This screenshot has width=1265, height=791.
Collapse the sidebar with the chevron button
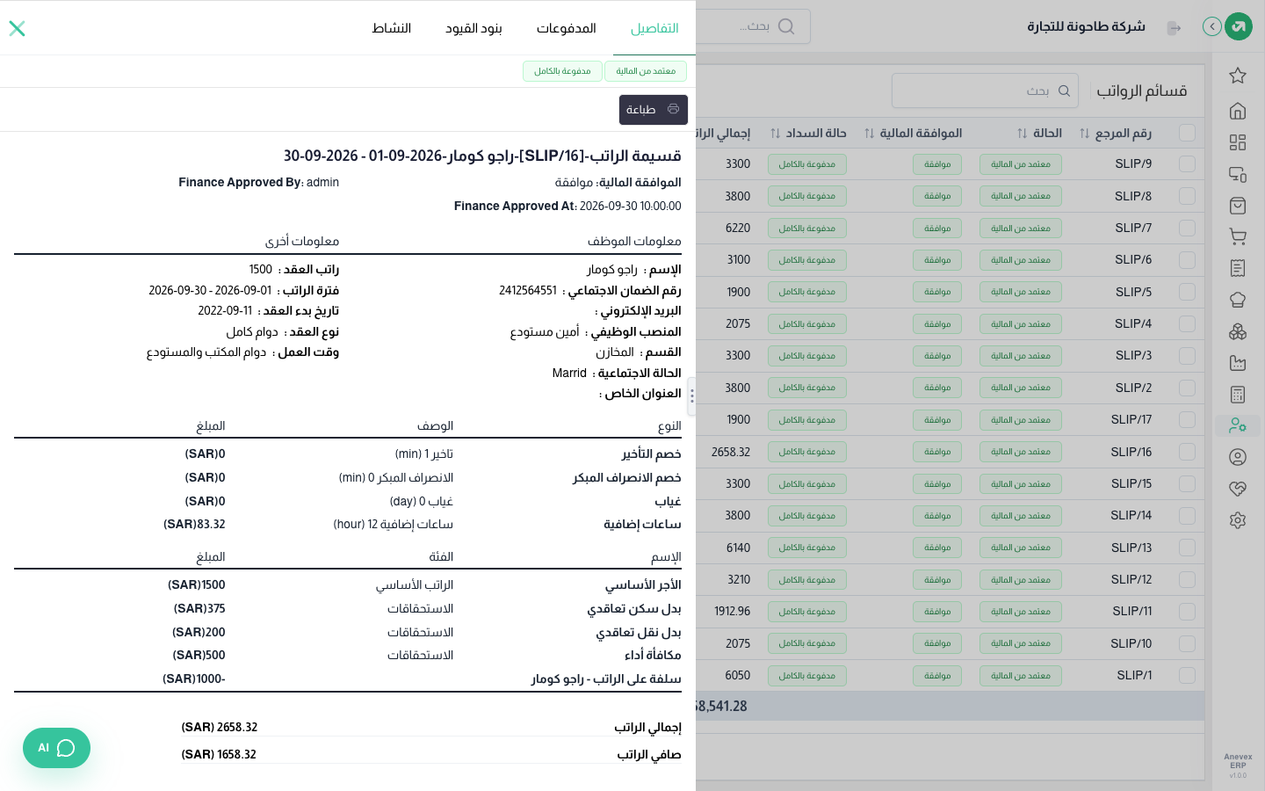pos(1212,26)
